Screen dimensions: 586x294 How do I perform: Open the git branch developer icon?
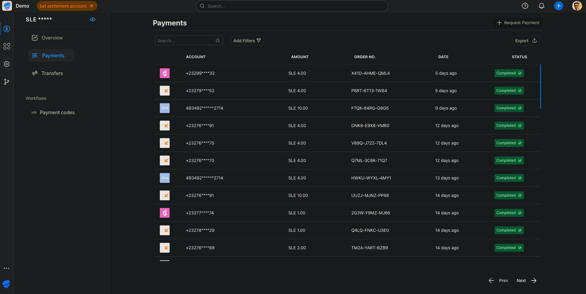pyautogui.click(x=7, y=82)
